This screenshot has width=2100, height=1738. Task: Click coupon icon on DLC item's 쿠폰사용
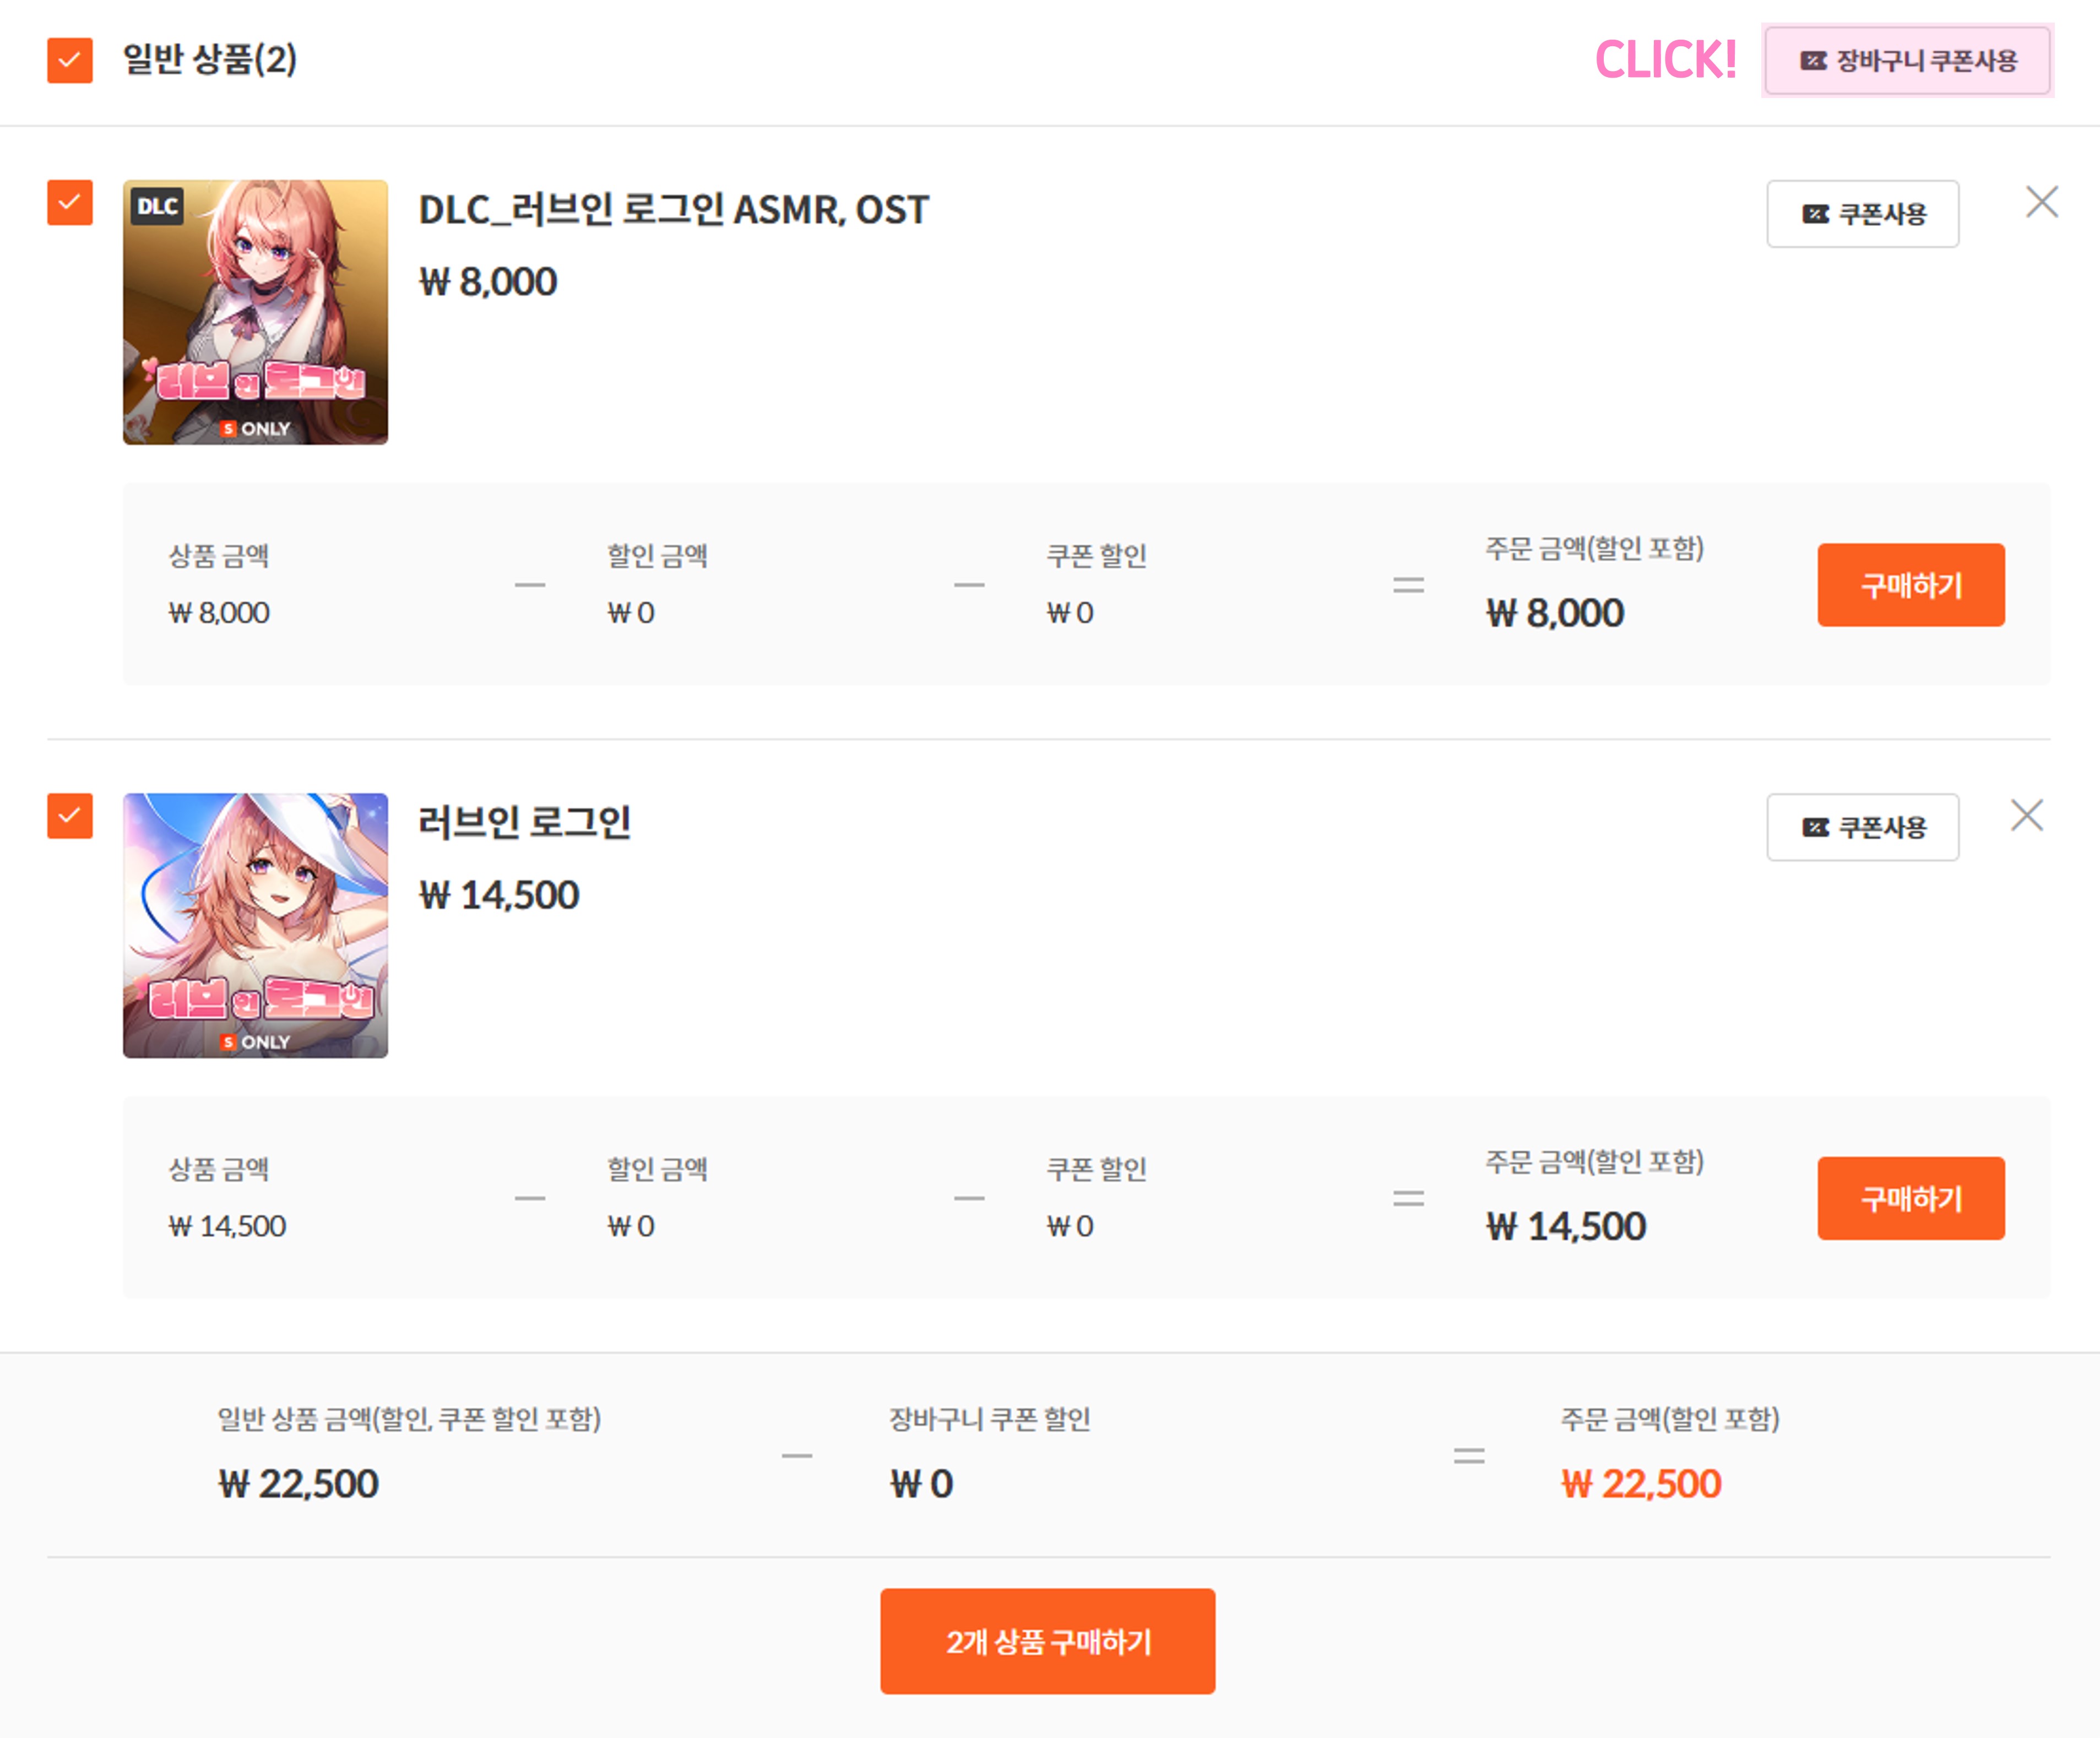point(1815,214)
